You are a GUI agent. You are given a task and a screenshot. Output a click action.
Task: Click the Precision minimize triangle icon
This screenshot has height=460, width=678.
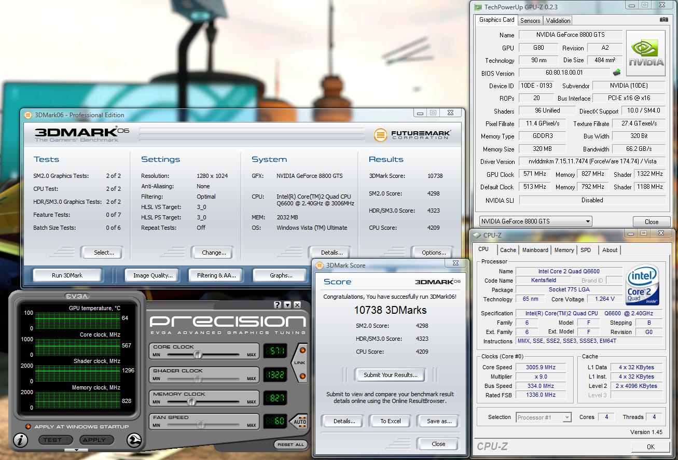(287, 305)
